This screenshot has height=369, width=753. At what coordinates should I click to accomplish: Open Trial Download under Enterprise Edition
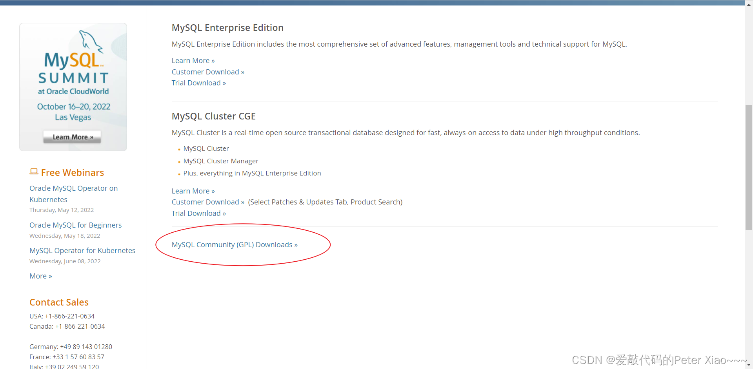[x=198, y=83]
